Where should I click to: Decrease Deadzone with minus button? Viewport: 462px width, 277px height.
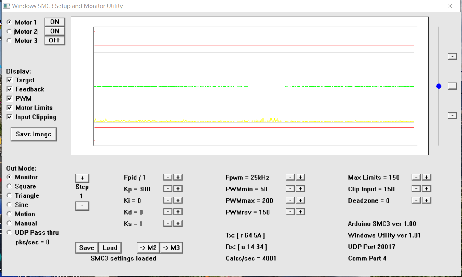click(x=416, y=200)
